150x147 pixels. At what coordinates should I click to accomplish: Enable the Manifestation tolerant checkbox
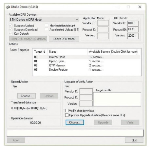pyautogui.click(x=47, y=26)
